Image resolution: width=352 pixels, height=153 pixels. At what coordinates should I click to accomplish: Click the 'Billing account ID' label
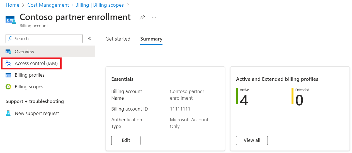130,109
